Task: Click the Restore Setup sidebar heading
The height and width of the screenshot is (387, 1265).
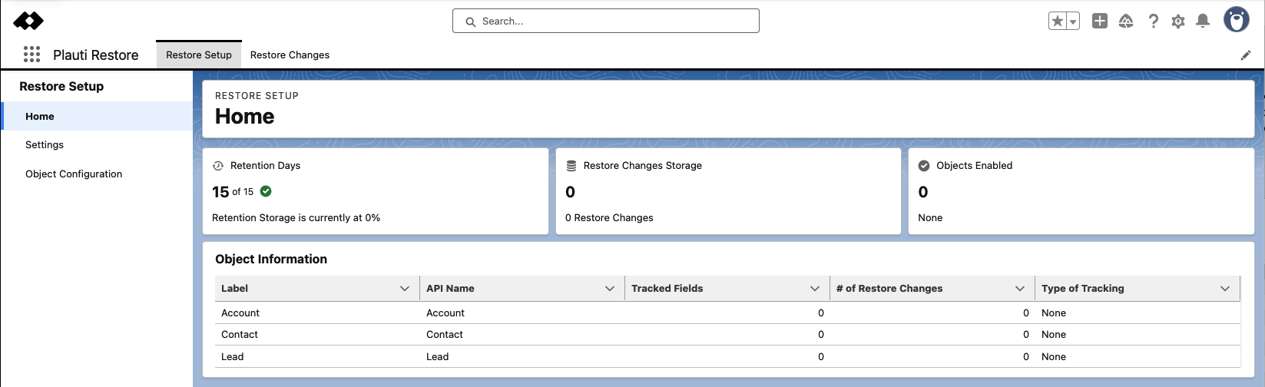Action: tap(61, 87)
